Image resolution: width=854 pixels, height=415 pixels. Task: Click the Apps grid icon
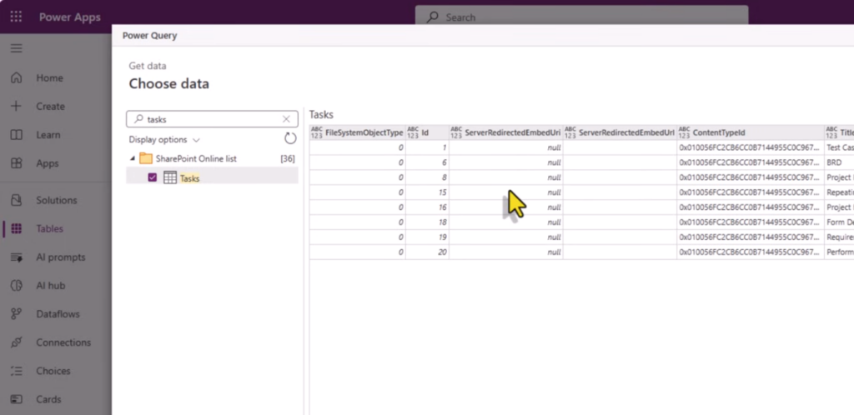[17, 163]
